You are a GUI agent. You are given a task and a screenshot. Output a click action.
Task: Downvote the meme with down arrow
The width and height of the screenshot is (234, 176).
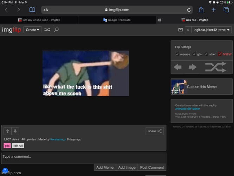pos(15,131)
